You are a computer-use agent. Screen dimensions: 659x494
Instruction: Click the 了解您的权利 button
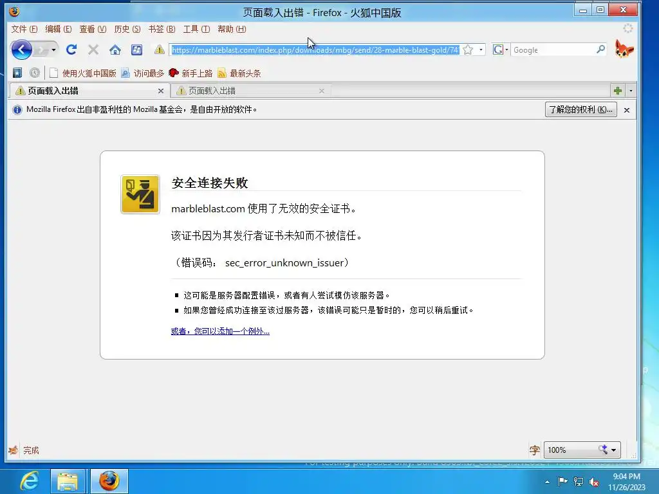pyautogui.click(x=581, y=109)
